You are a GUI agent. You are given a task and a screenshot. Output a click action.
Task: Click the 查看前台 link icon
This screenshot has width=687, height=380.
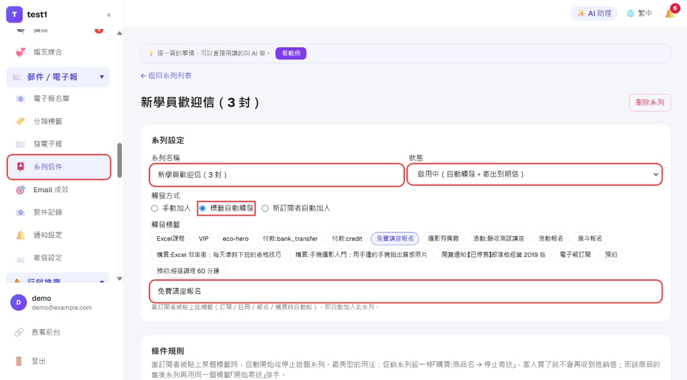19,332
